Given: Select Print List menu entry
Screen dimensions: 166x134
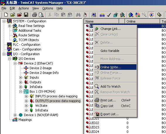Looking at the screenshot, I should tap(115, 100).
